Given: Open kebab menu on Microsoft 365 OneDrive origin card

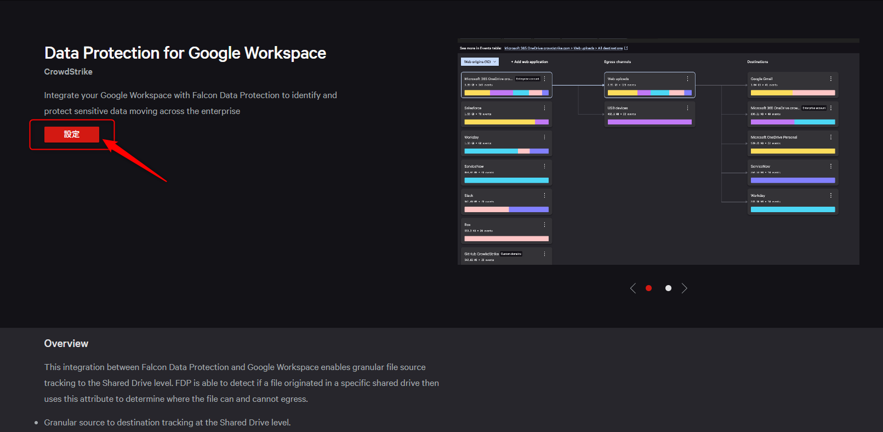Looking at the screenshot, I should (544, 79).
